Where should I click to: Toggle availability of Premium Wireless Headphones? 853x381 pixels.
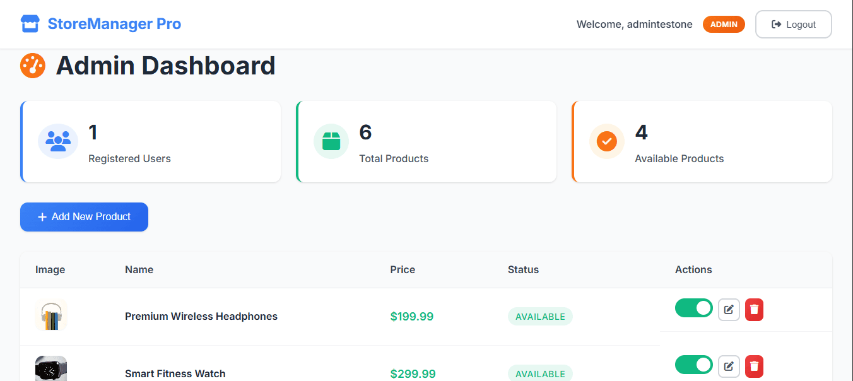694,308
